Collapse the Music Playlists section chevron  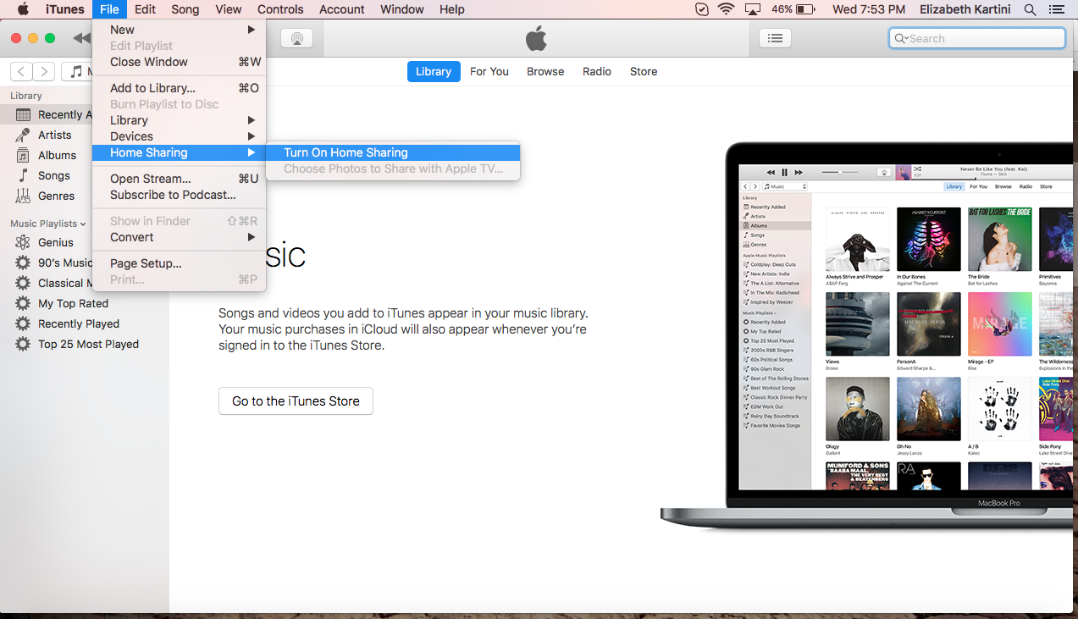point(83,224)
